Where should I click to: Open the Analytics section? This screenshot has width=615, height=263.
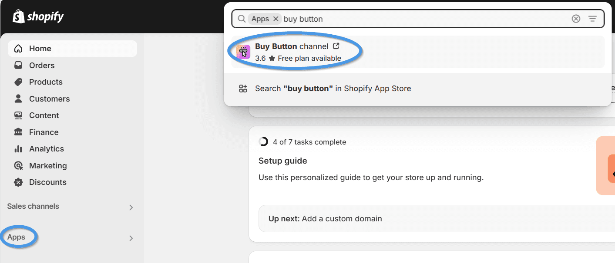[72, 149]
